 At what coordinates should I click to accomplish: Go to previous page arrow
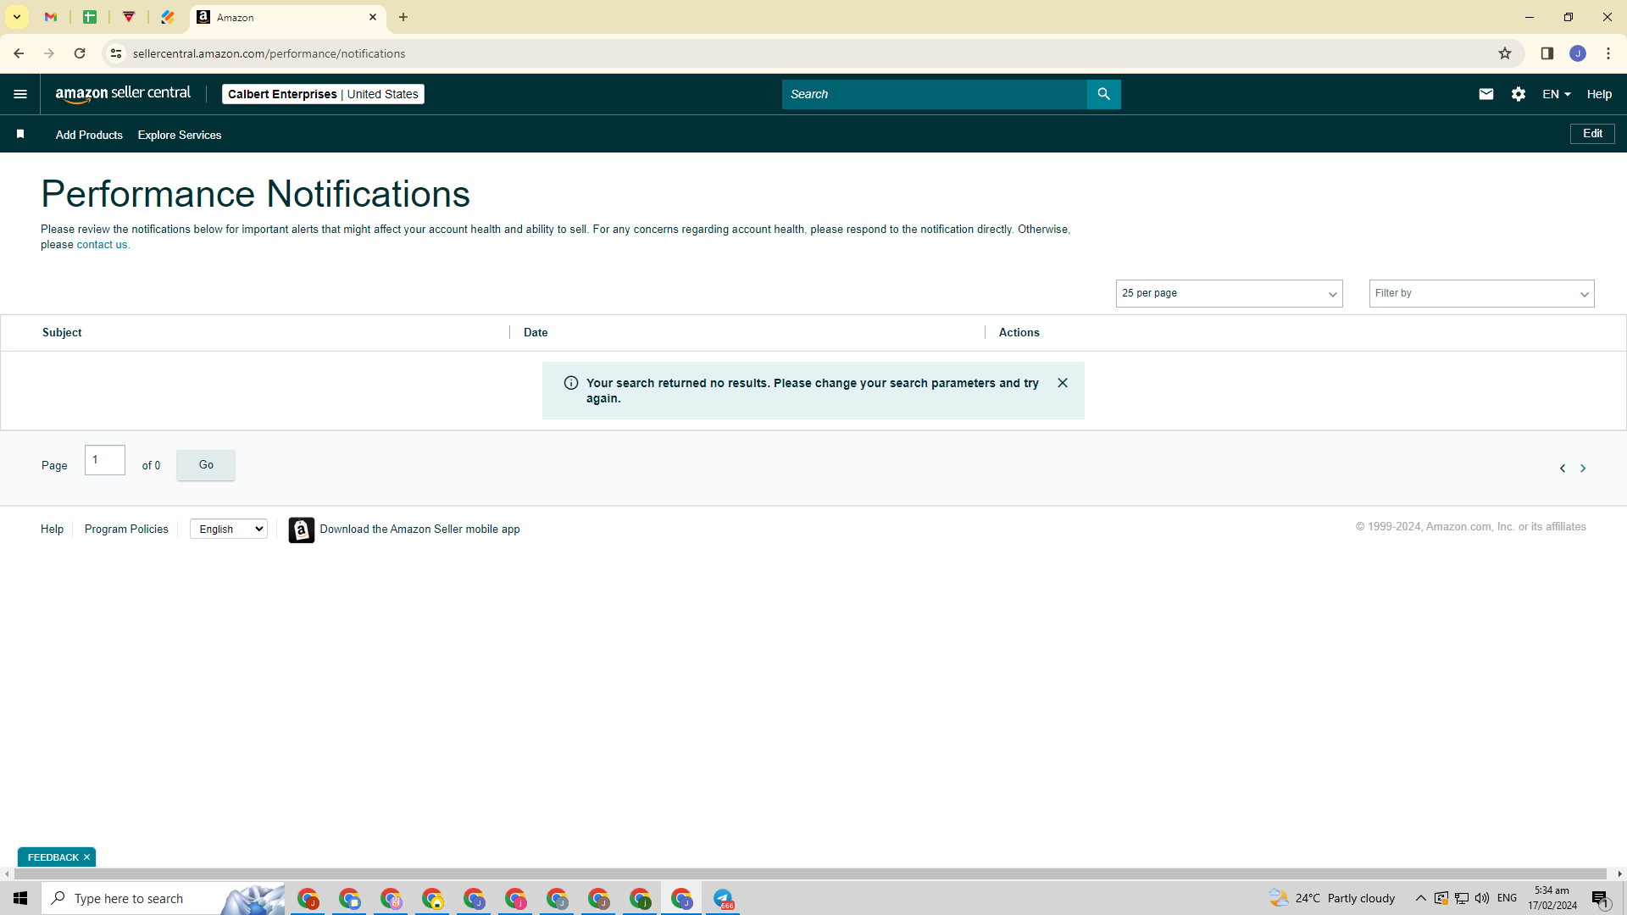point(1563,469)
